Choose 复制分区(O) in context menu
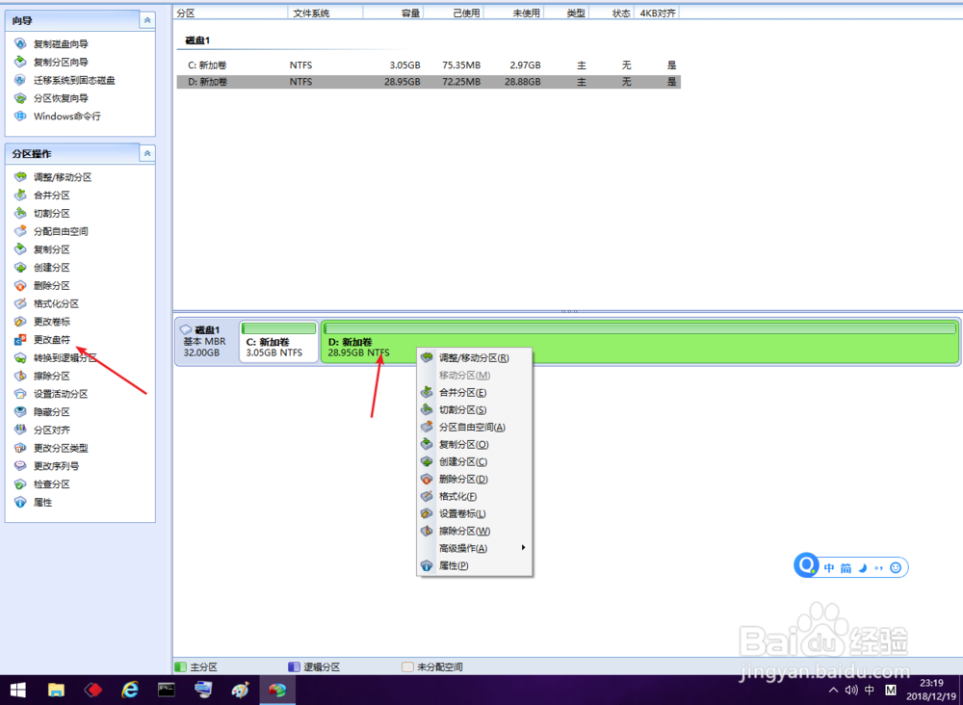Screen dimensions: 963x705 point(474,444)
